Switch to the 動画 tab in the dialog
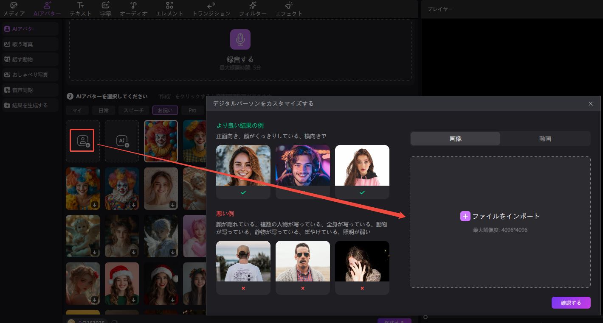 coord(545,139)
